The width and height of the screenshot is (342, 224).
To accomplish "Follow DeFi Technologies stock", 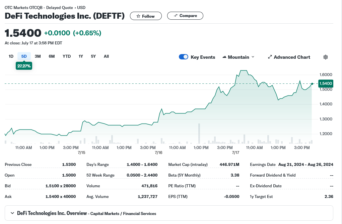I will coord(146,16).
